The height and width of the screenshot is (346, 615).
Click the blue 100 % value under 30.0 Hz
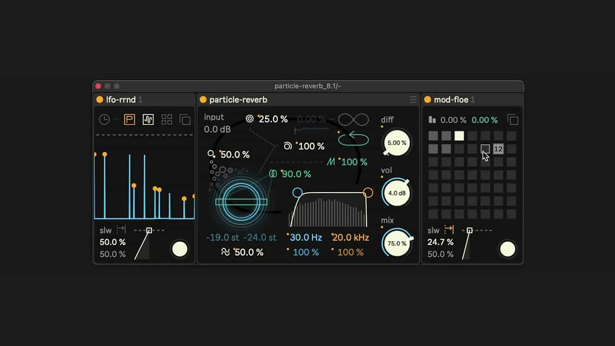point(306,252)
